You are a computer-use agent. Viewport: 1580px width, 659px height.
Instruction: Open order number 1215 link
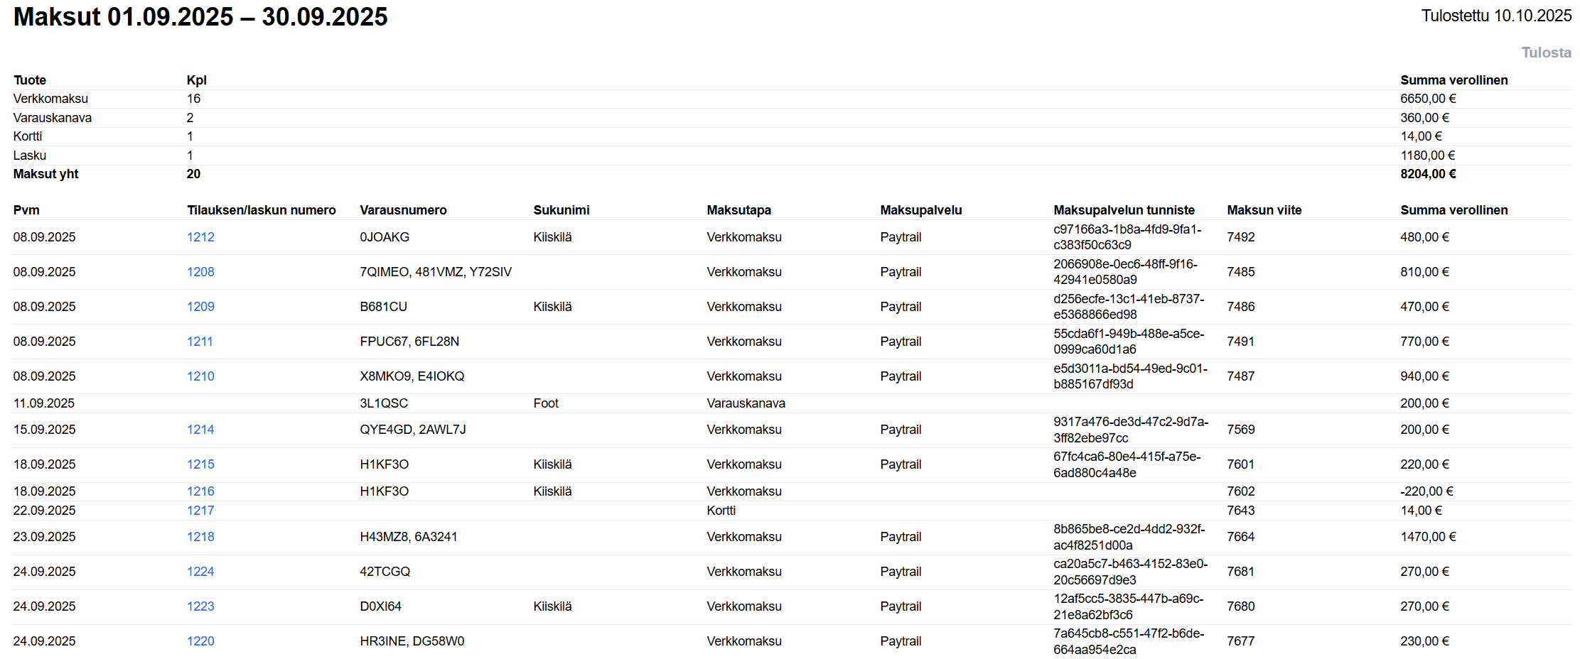[x=200, y=464]
